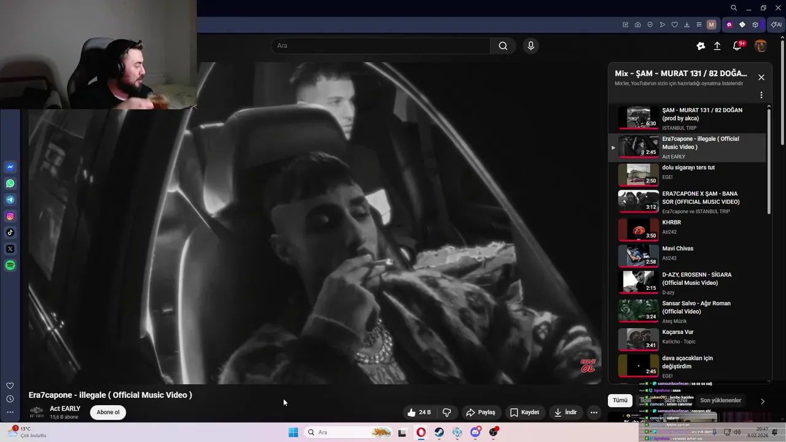786x442 pixels.
Task: Open Discord from the taskbar
Action: (475, 432)
